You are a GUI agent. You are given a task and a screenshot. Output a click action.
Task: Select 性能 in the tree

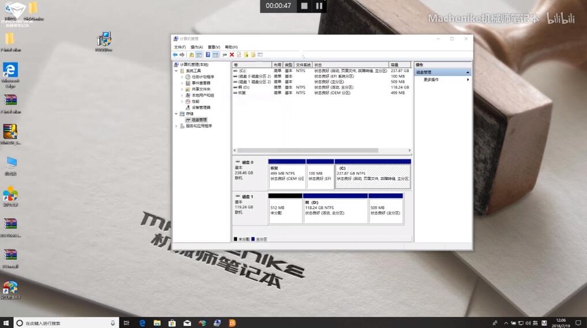coord(196,101)
